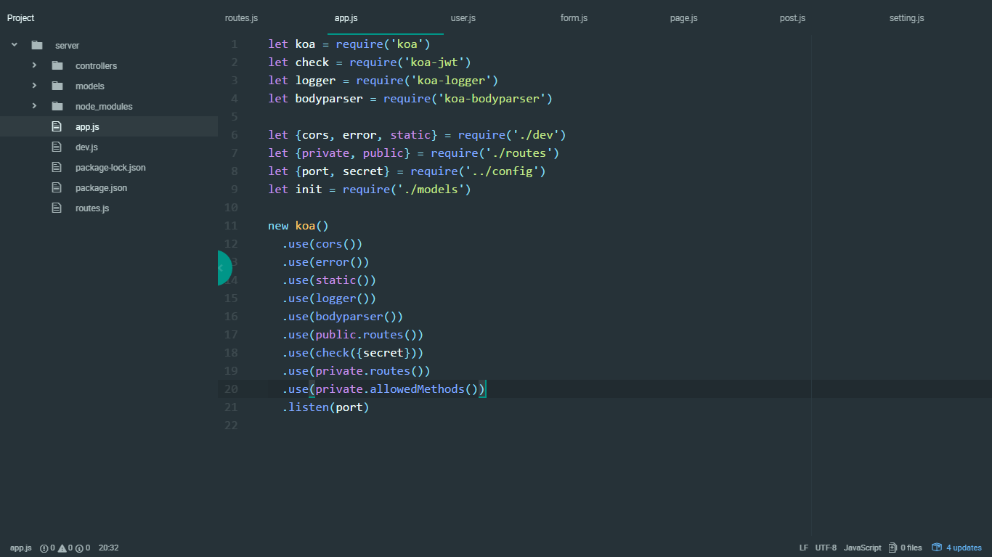Expand the node_modules folder chevron
Screen dimensions: 992x557
34,106
